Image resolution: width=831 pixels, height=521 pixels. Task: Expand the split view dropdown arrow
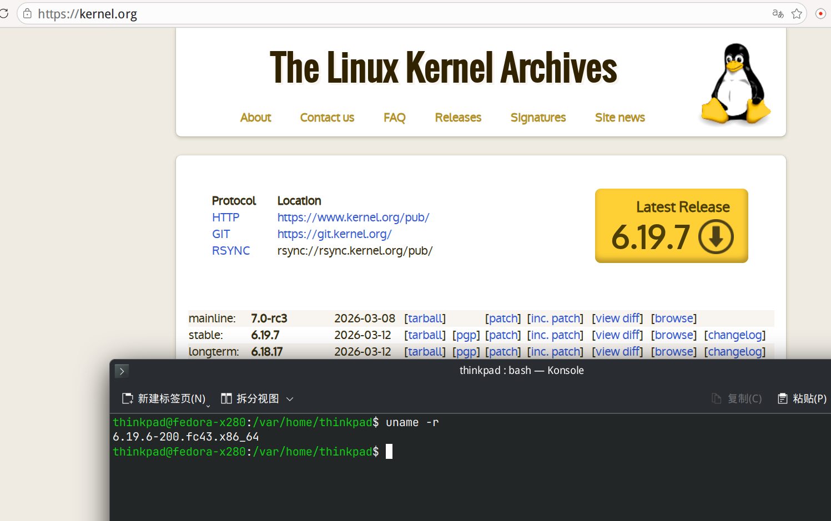(x=290, y=399)
